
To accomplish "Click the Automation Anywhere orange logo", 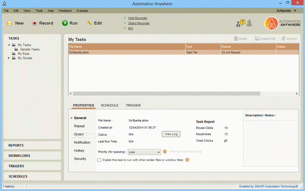I will point(271,23).
